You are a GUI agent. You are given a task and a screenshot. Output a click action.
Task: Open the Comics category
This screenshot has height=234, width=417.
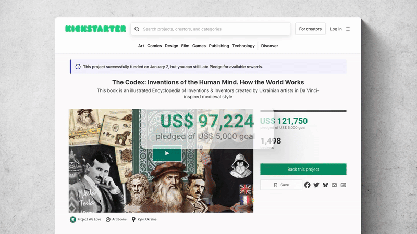[154, 46]
